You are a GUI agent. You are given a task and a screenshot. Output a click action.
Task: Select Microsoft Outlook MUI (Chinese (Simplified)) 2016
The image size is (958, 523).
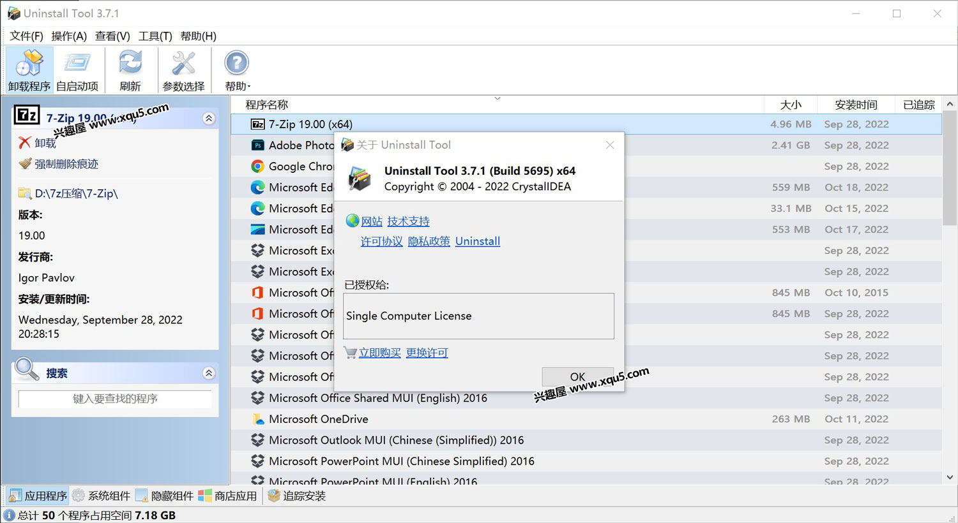[586, 440]
